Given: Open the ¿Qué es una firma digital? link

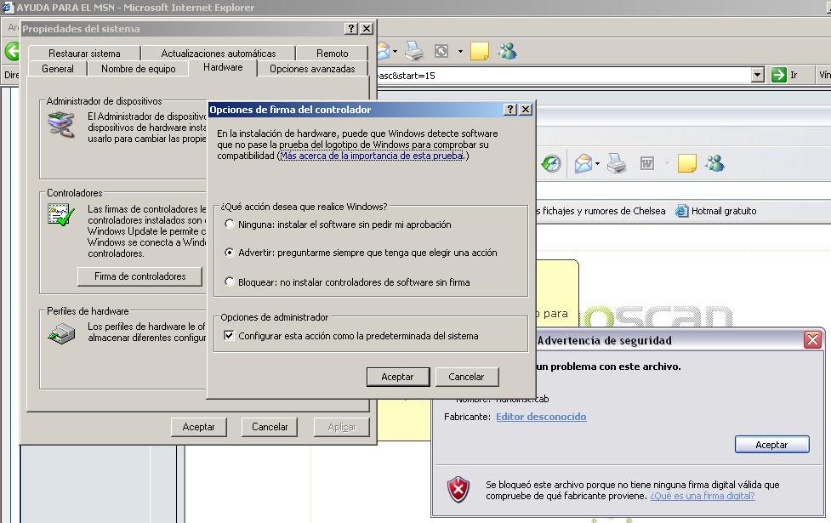Looking at the screenshot, I should coord(703,496).
